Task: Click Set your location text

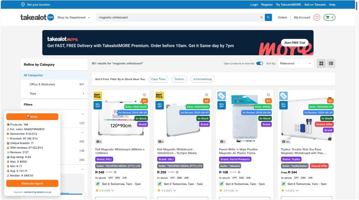Action: click(39, 5)
